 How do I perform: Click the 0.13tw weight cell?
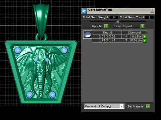pyautogui.click(x=137, y=36)
